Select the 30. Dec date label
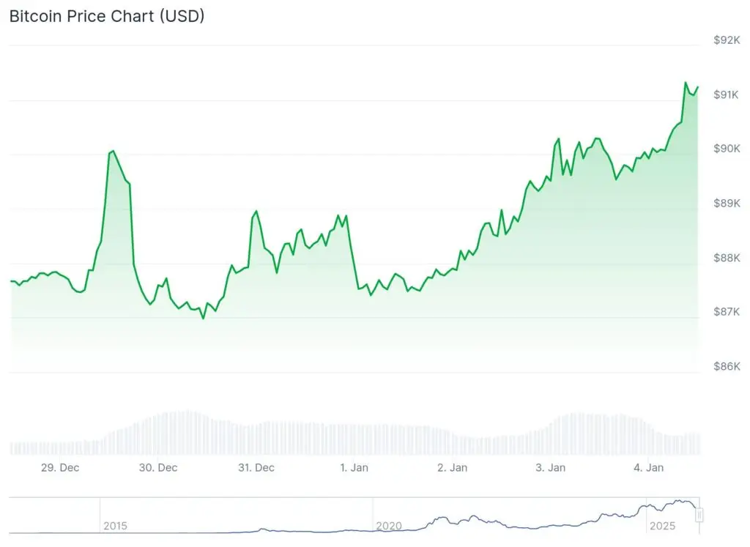Viewport: 750px width, 547px height. coord(157,467)
